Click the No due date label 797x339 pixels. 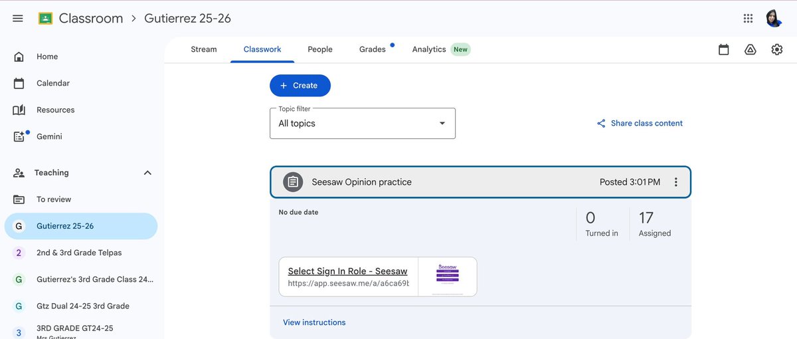pos(298,213)
